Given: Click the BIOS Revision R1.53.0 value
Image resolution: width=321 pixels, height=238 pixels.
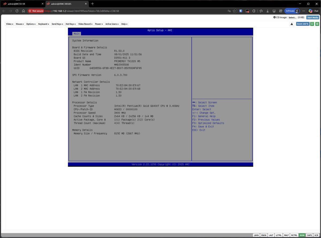Looking at the screenshot, I should [x=119, y=51].
